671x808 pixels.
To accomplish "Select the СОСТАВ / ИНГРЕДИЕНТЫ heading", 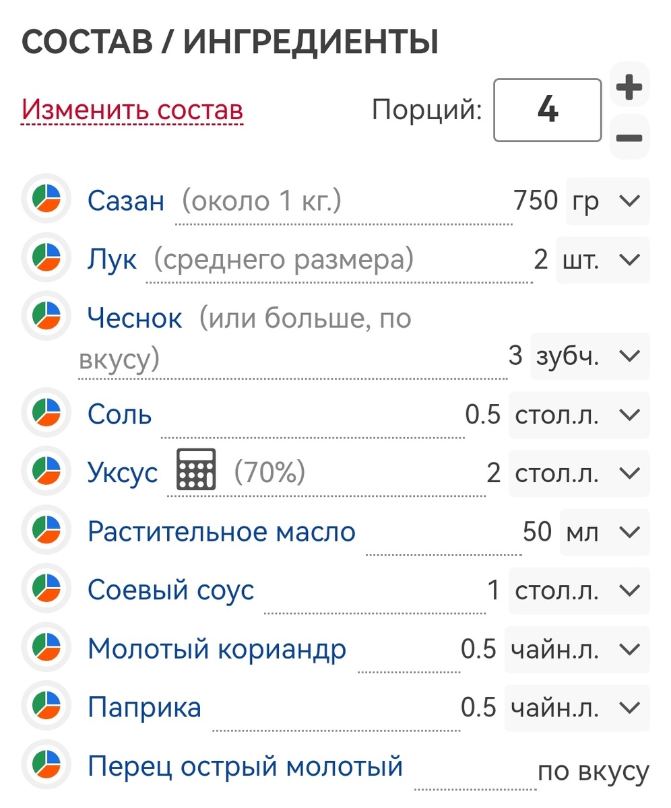I will click(230, 42).
